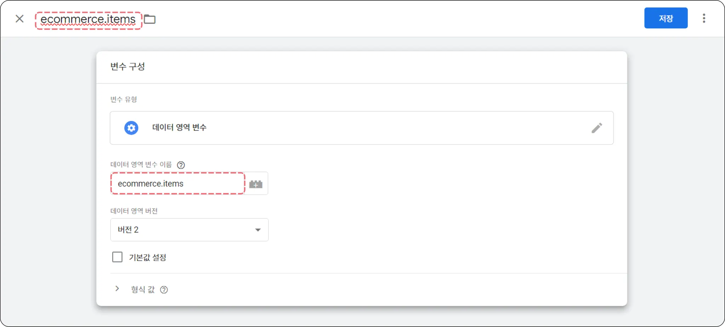Image resolution: width=725 pixels, height=327 pixels.
Task: Focus the data layer variable name input
Action: [177, 183]
